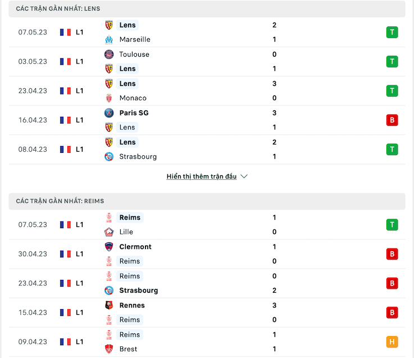Image resolution: width=414 pixels, height=358 pixels.
Task: Click the Paris SG club logo
Action: click(109, 113)
